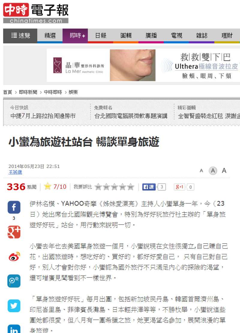Expand the 即時+ tab
This screenshot has width=240, height=333.
(75, 36)
